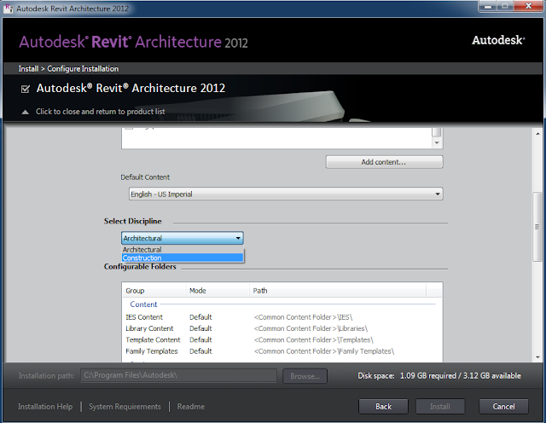The width and height of the screenshot is (546, 423).
Task: Click the Content group heading in folders list
Action: [x=143, y=304]
